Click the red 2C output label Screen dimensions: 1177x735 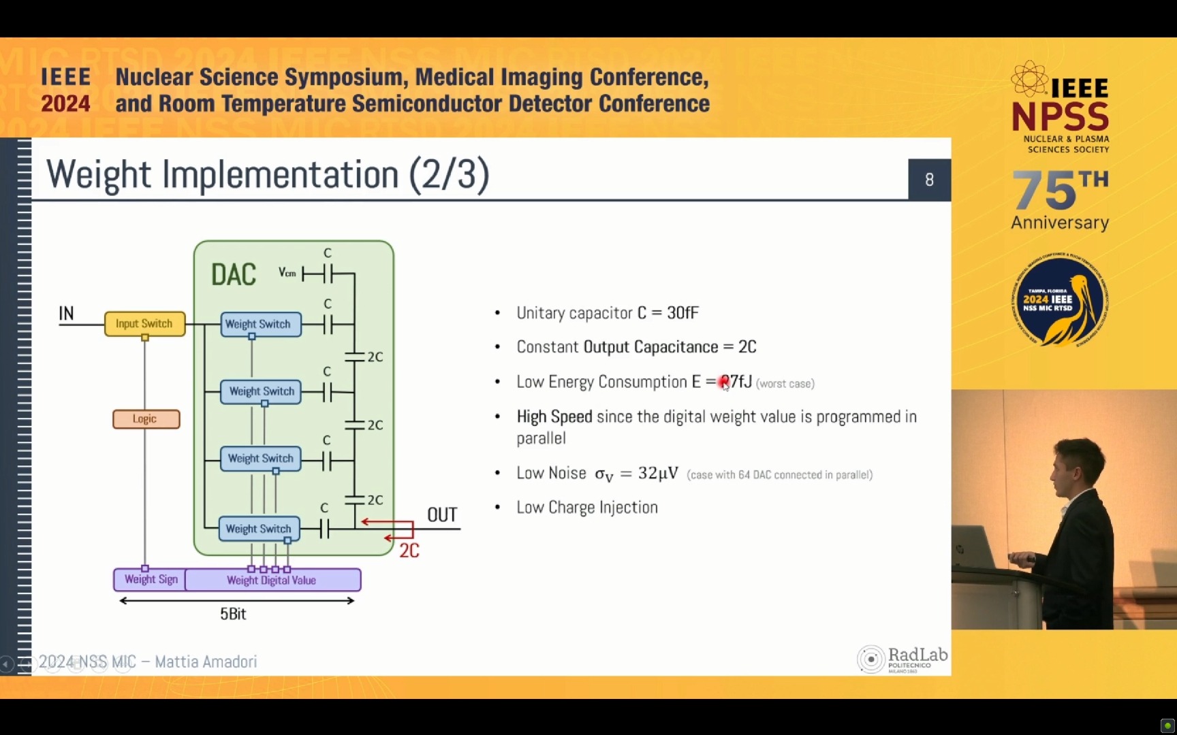click(x=409, y=551)
